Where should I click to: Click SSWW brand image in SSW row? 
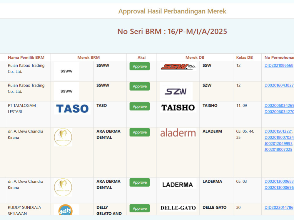click(66, 71)
